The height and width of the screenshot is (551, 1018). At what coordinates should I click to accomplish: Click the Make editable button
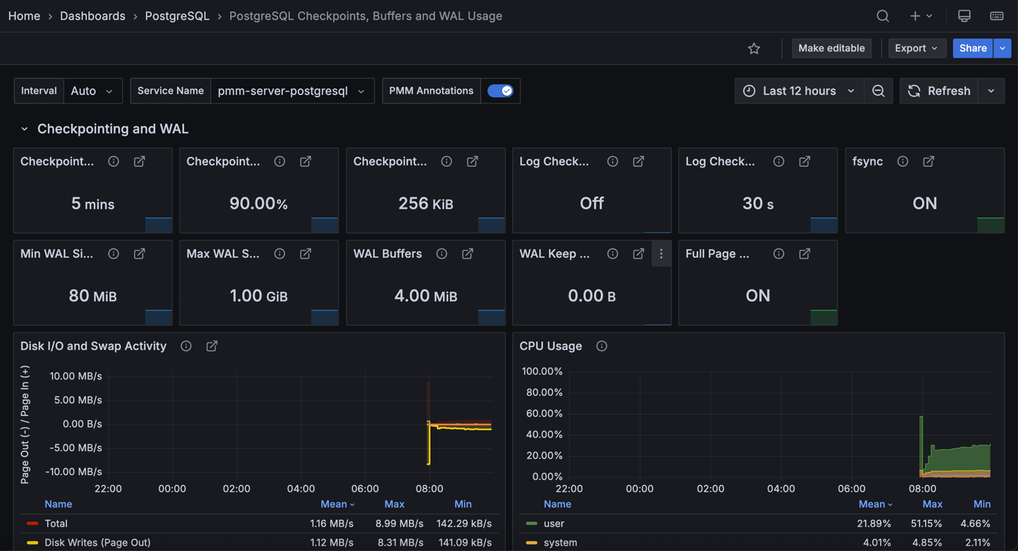coord(831,48)
